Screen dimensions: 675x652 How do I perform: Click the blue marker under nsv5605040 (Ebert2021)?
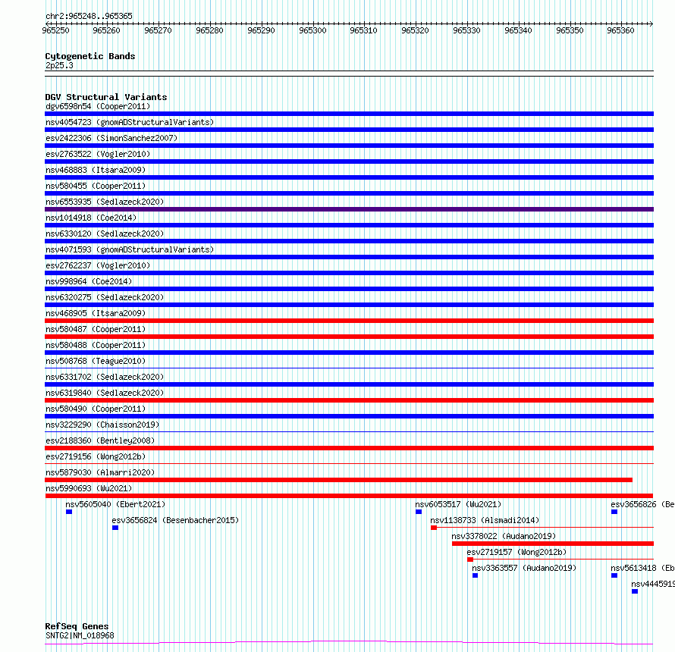(x=69, y=512)
